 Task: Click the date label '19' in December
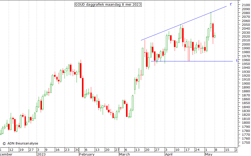(21, 150)
